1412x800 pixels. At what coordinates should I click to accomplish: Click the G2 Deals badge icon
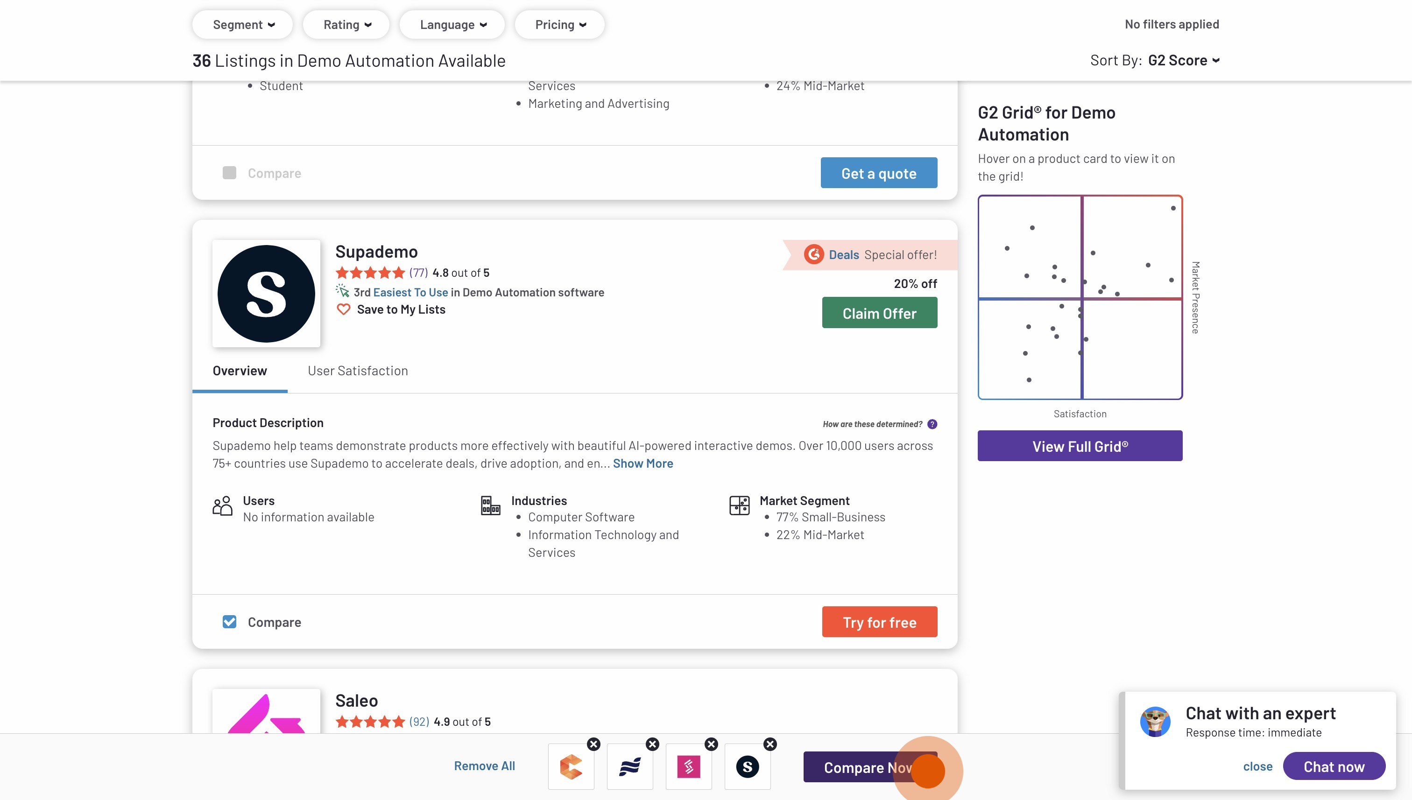(x=813, y=254)
